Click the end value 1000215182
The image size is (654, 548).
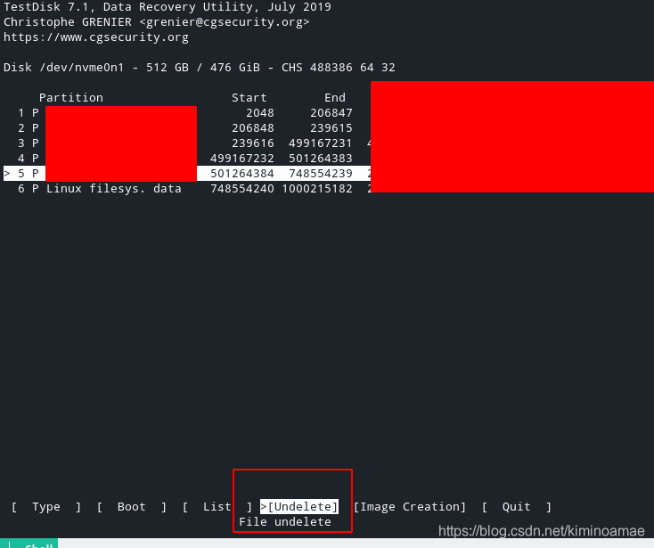pyautogui.click(x=317, y=189)
